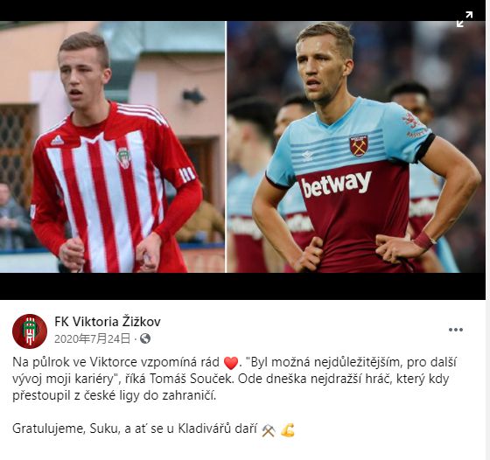Click the West Ham crest on the claret shirt
Viewport: 490px width, 460px height.
(x=359, y=145)
